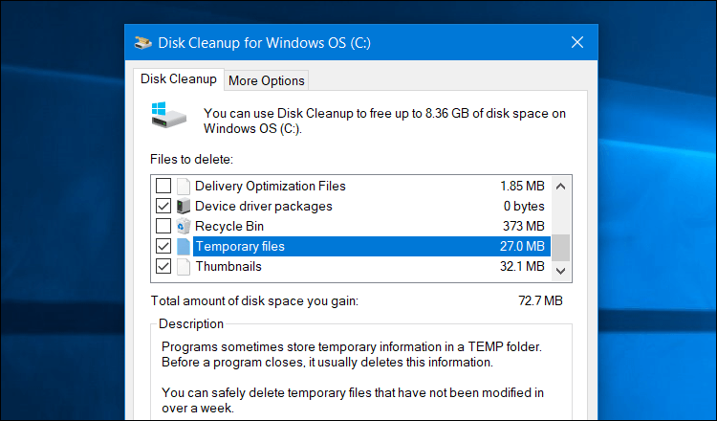The width and height of the screenshot is (717, 421).
Task: Close the Disk Cleanup dialog
Action: (577, 42)
